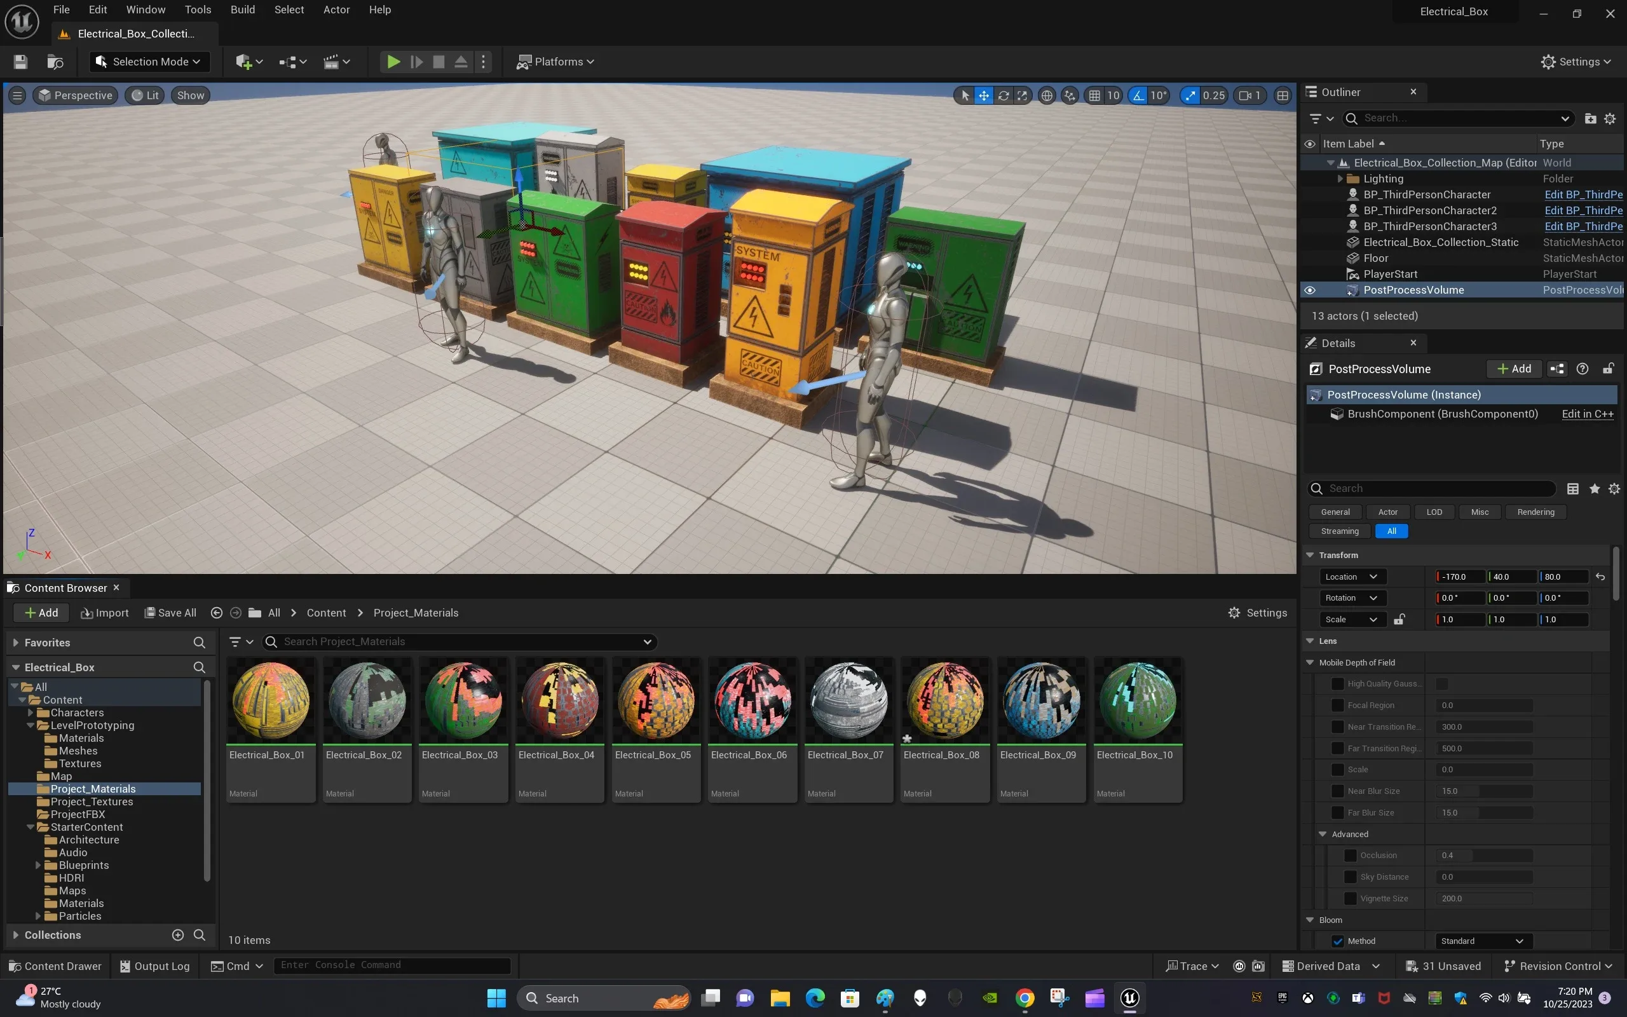Choose the Select objects cursor tool
Image resolution: width=1627 pixels, height=1017 pixels.
(965, 95)
